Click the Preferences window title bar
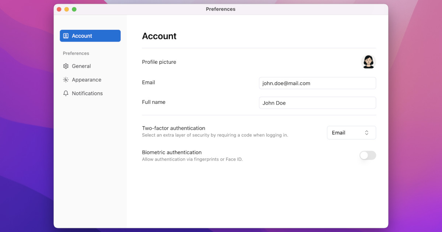Image resolution: width=442 pixels, height=232 pixels. (221, 9)
